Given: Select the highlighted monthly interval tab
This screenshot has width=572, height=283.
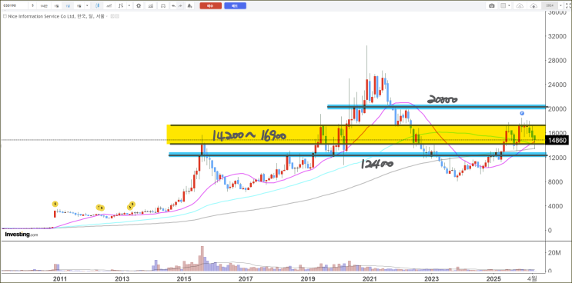Looking at the screenshot, I should pyautogui.click(x=68, y=6).
